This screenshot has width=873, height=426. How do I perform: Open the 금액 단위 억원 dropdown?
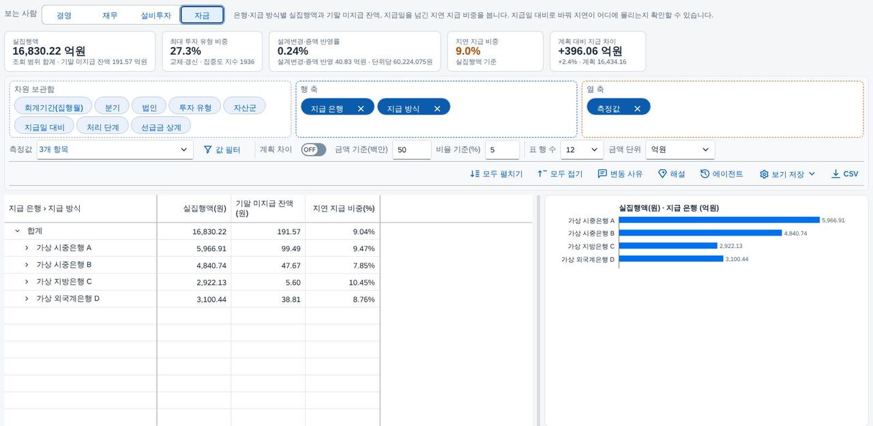coord(680,150)
